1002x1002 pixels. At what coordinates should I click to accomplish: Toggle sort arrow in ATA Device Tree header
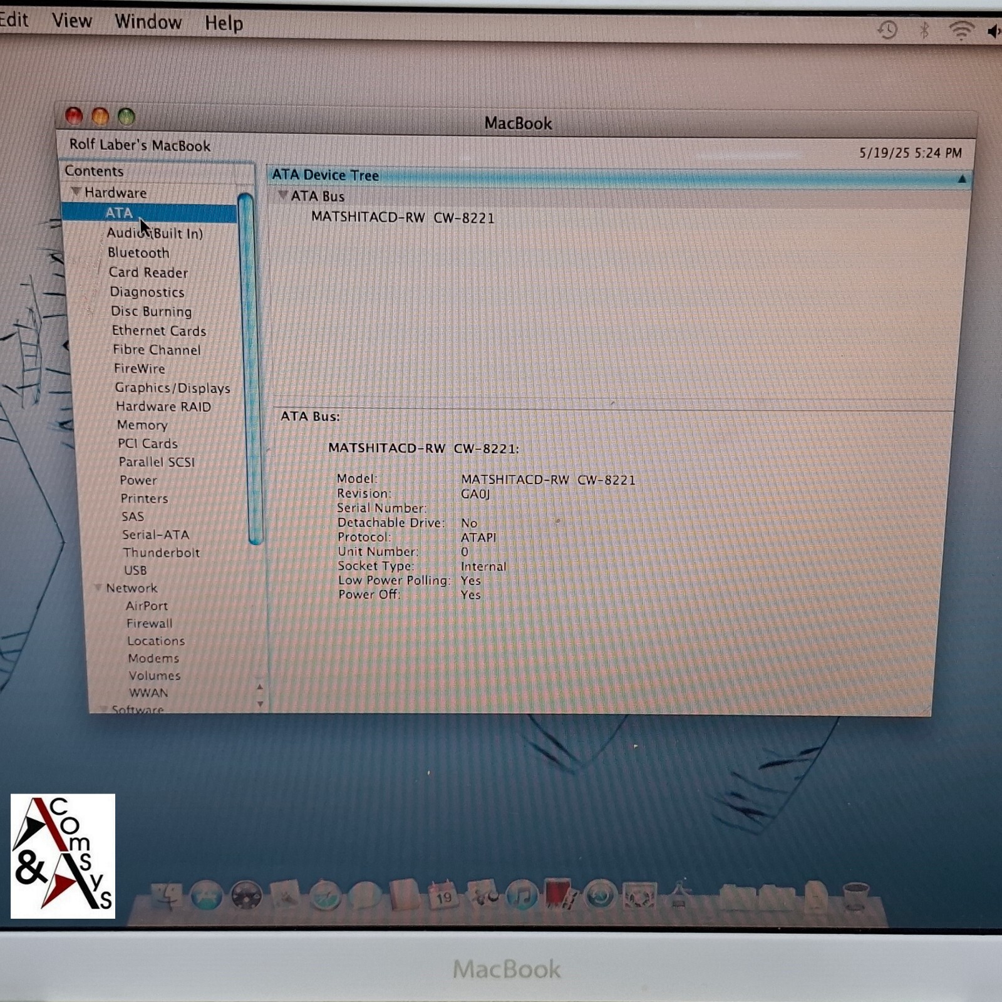coord(962,179)
